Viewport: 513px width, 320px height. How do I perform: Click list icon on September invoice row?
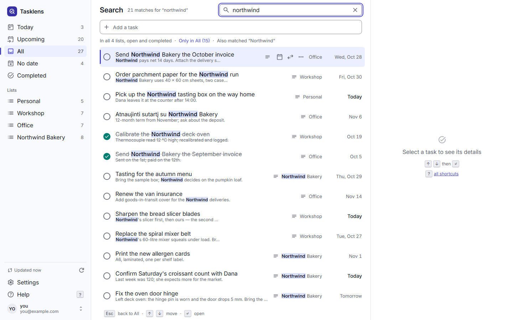click(x=303, y=156)
